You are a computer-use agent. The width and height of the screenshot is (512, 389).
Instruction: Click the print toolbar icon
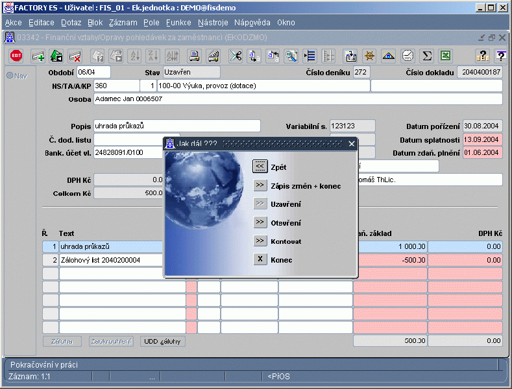194,56
